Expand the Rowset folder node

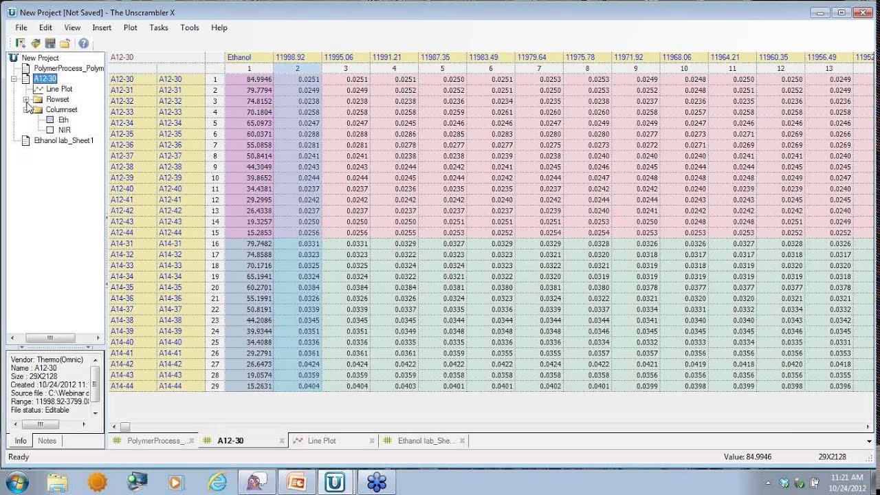(26, 100)
